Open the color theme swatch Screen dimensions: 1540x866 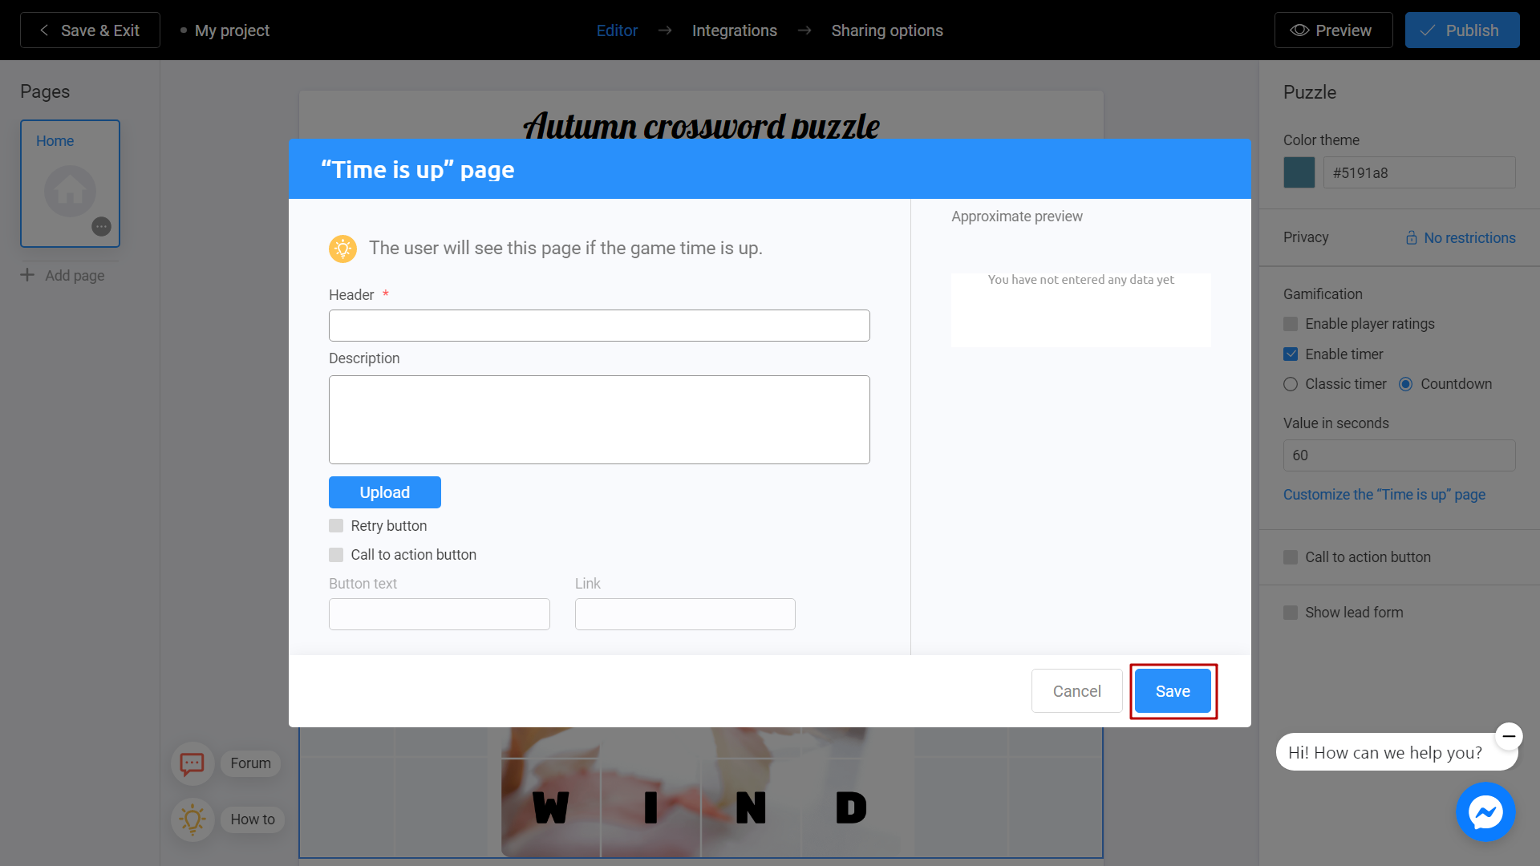(1299, 172)
